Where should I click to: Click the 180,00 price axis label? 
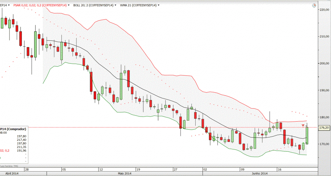tap(325, 117)
